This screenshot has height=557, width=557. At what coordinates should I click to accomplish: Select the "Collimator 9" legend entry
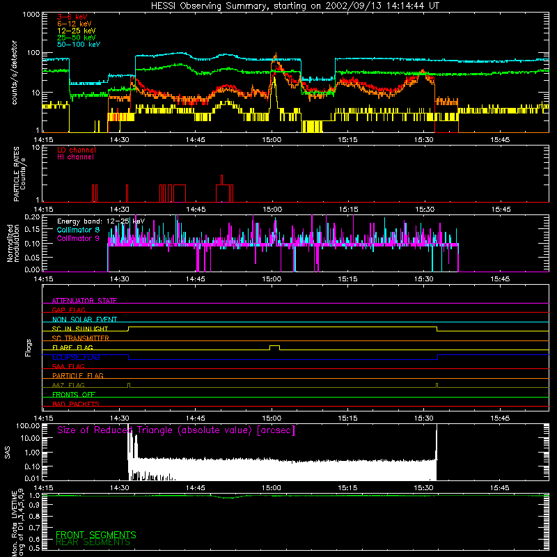(x=78, y=238)
